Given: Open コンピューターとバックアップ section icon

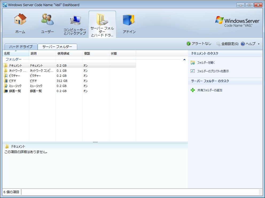Looking at the screenshot, I should coord(75,20).
